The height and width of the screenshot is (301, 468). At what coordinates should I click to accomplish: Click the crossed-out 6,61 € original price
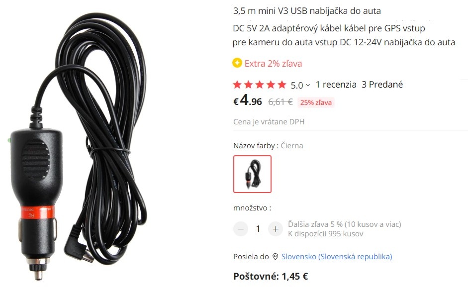click(281, 102)
